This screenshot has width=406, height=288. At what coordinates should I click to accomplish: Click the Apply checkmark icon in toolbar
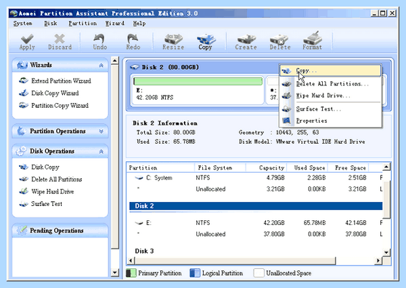tap(27, 39)
